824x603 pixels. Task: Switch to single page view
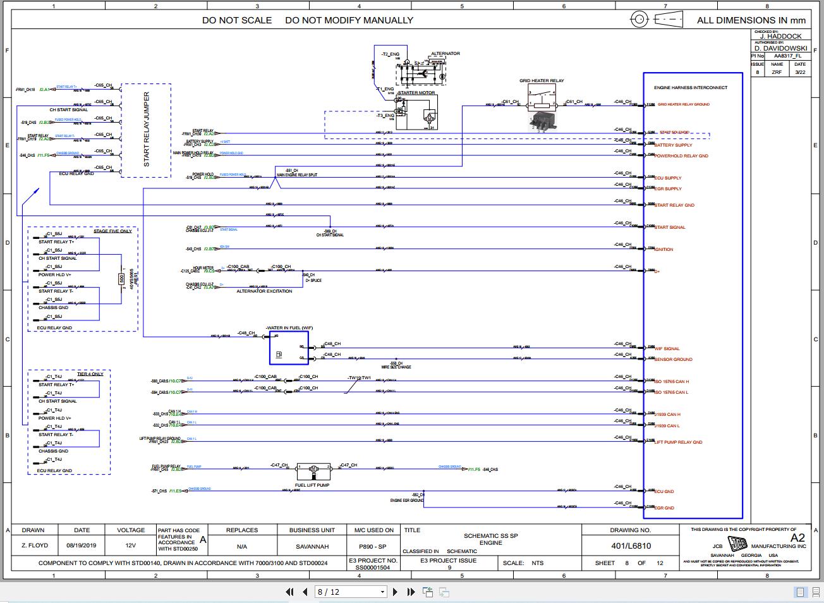(800, 592)
